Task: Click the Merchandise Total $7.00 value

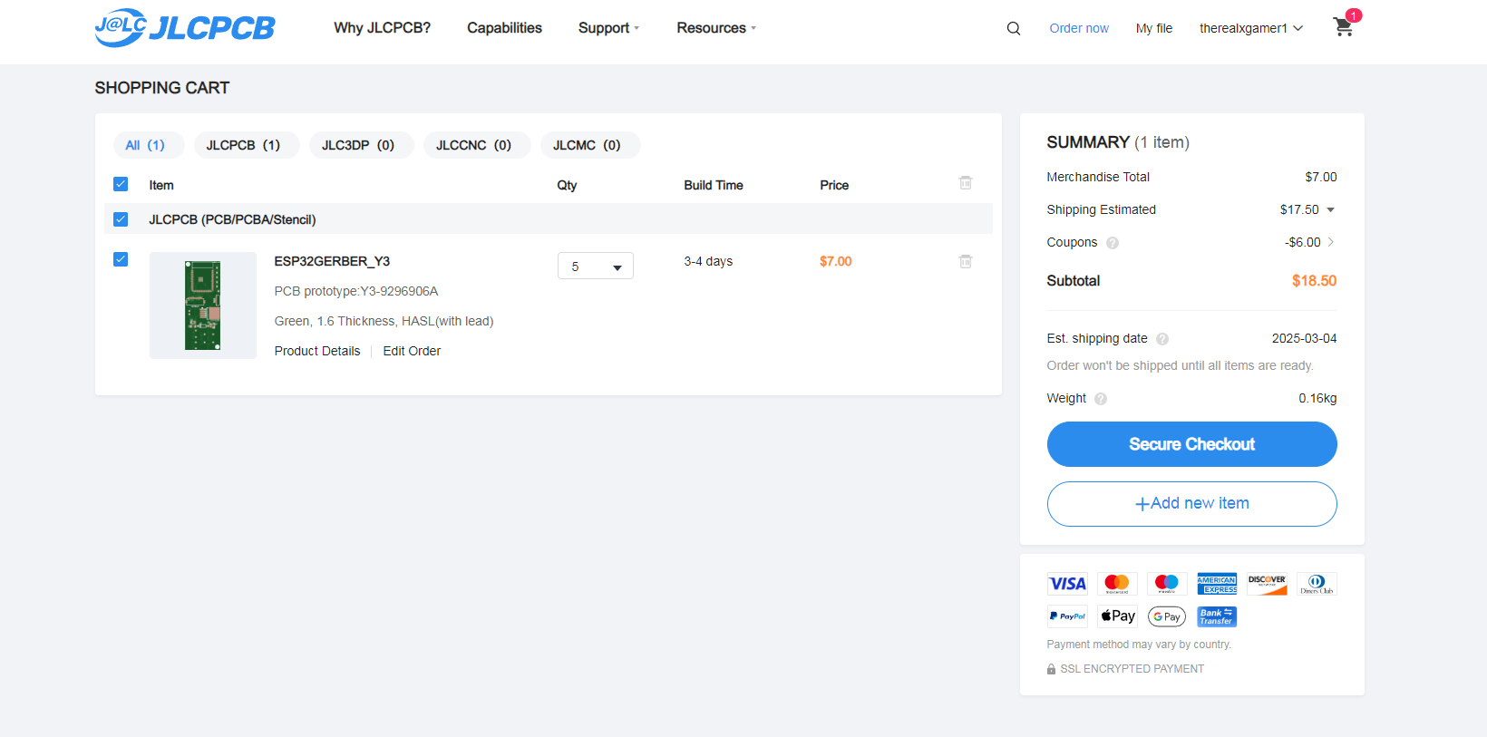Action: 1321,177
